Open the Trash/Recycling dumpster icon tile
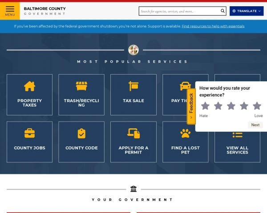The image size is (267, 213). [x=81, y=95]
